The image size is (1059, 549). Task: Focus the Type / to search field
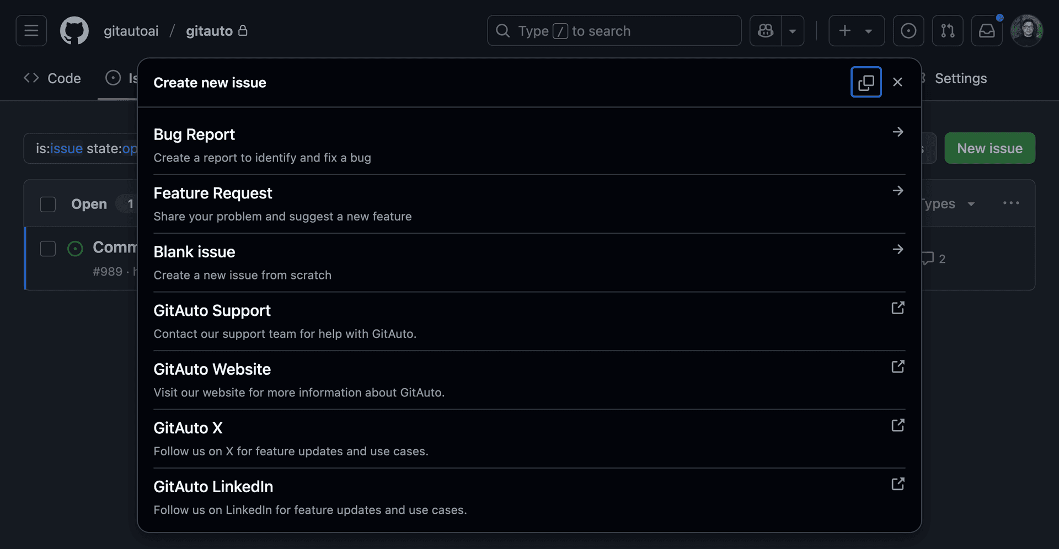tap(614, 31)
